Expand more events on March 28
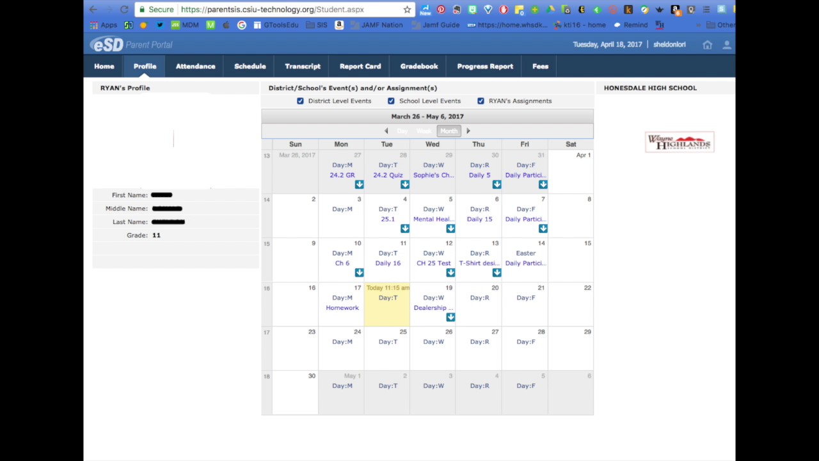 (405, 184)
